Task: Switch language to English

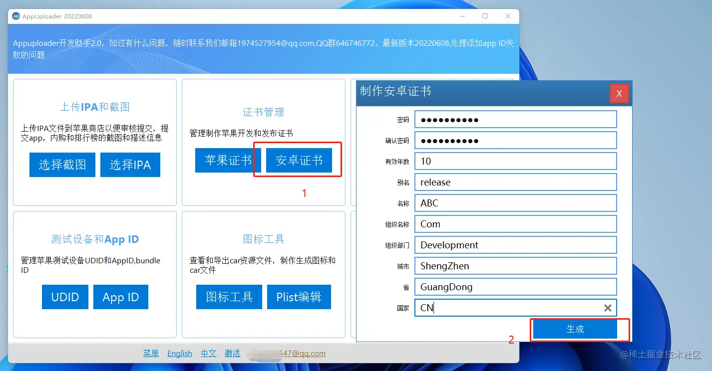Action: pyautogui.click(x=179, y=353)
